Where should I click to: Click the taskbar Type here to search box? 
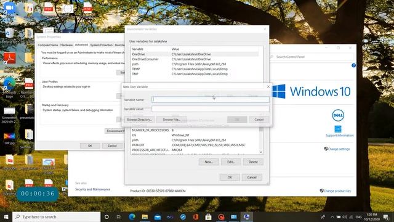pyautogui.click(x=56, y=216)
